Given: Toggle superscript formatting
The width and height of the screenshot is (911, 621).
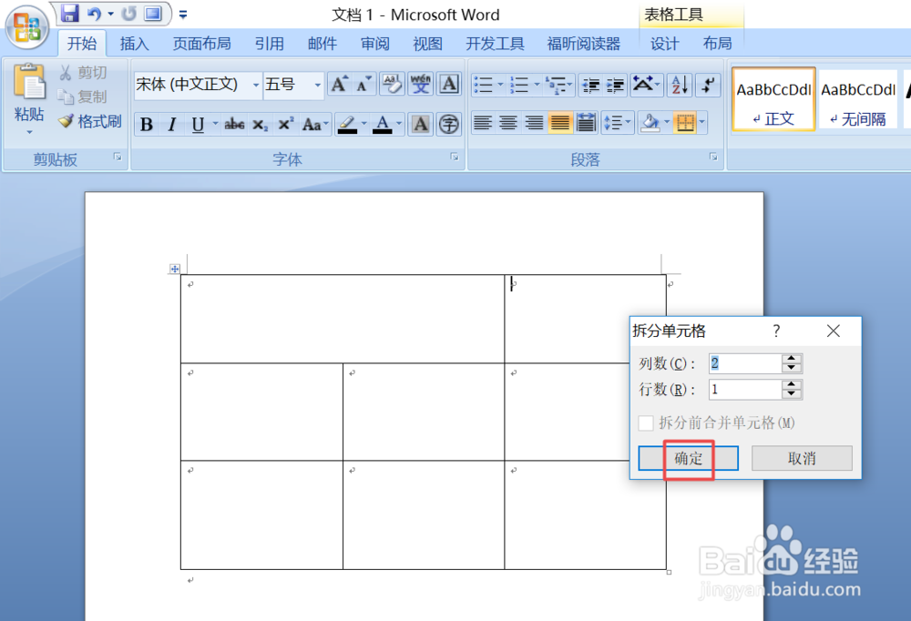Looking at the screenshot, I should (286, 124).
